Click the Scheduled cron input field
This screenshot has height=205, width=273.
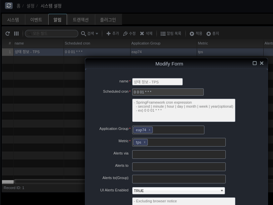[168, 92]
